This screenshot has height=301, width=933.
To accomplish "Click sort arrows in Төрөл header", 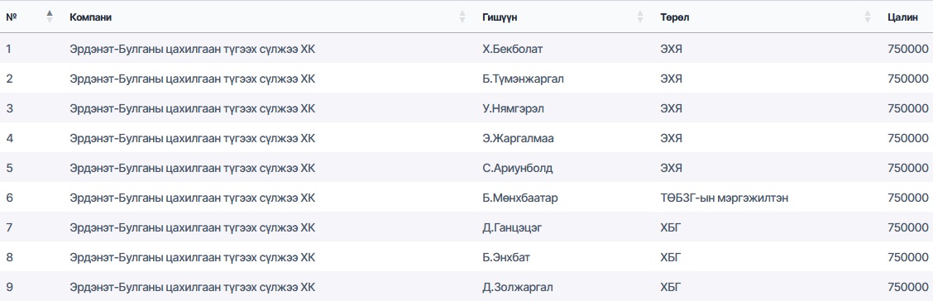I will click(x=868, y=17).
